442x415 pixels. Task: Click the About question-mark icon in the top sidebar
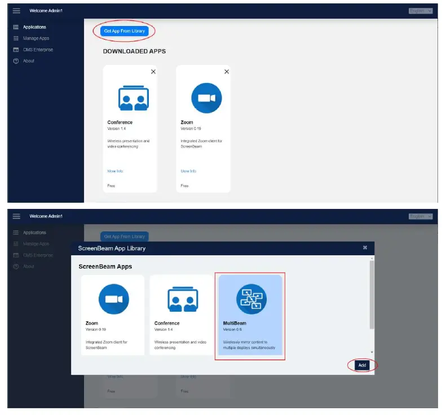pyautogui.click(x=16, y=61)
